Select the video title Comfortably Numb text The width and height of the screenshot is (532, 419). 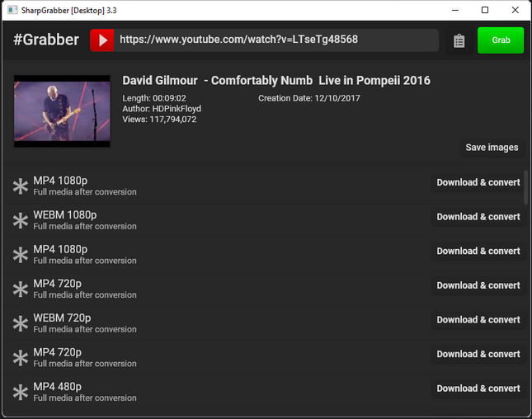pos(276,80)
